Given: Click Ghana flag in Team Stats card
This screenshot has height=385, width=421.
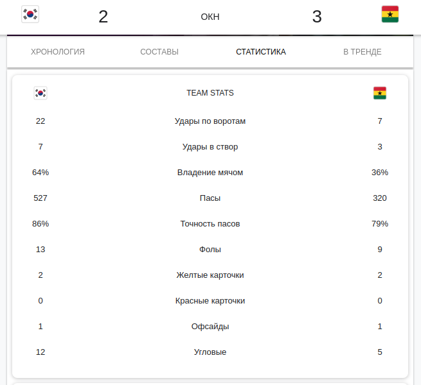Looking at the screenshot, I should pyautogui.click(x=380, y=93).
